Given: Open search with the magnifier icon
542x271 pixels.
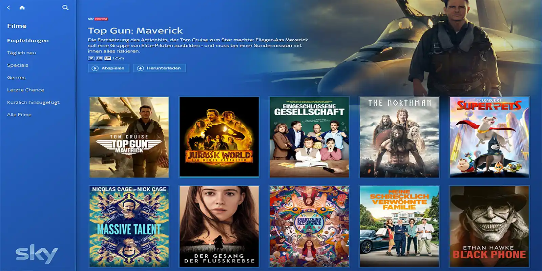Looking at the screenshot, I should (x=65, y=7).
